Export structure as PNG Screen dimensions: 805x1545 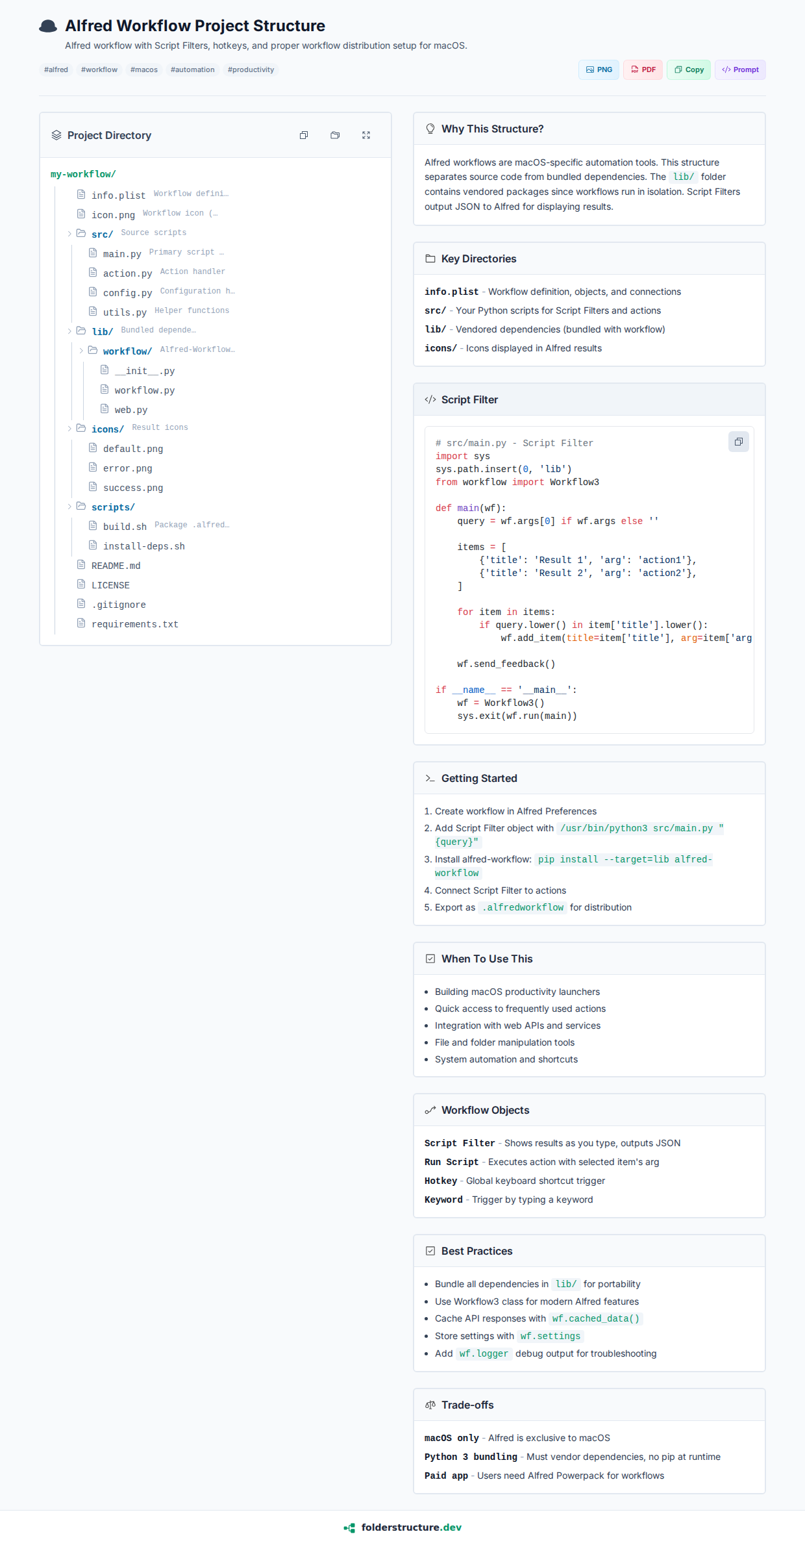pos(599,69)
